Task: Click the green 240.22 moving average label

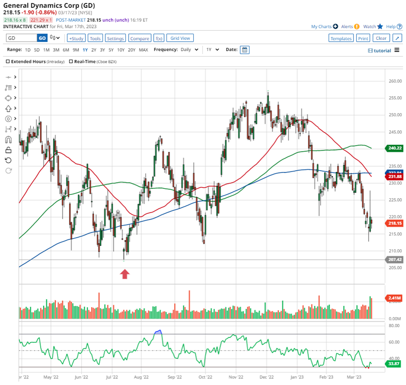Action: 394,148
